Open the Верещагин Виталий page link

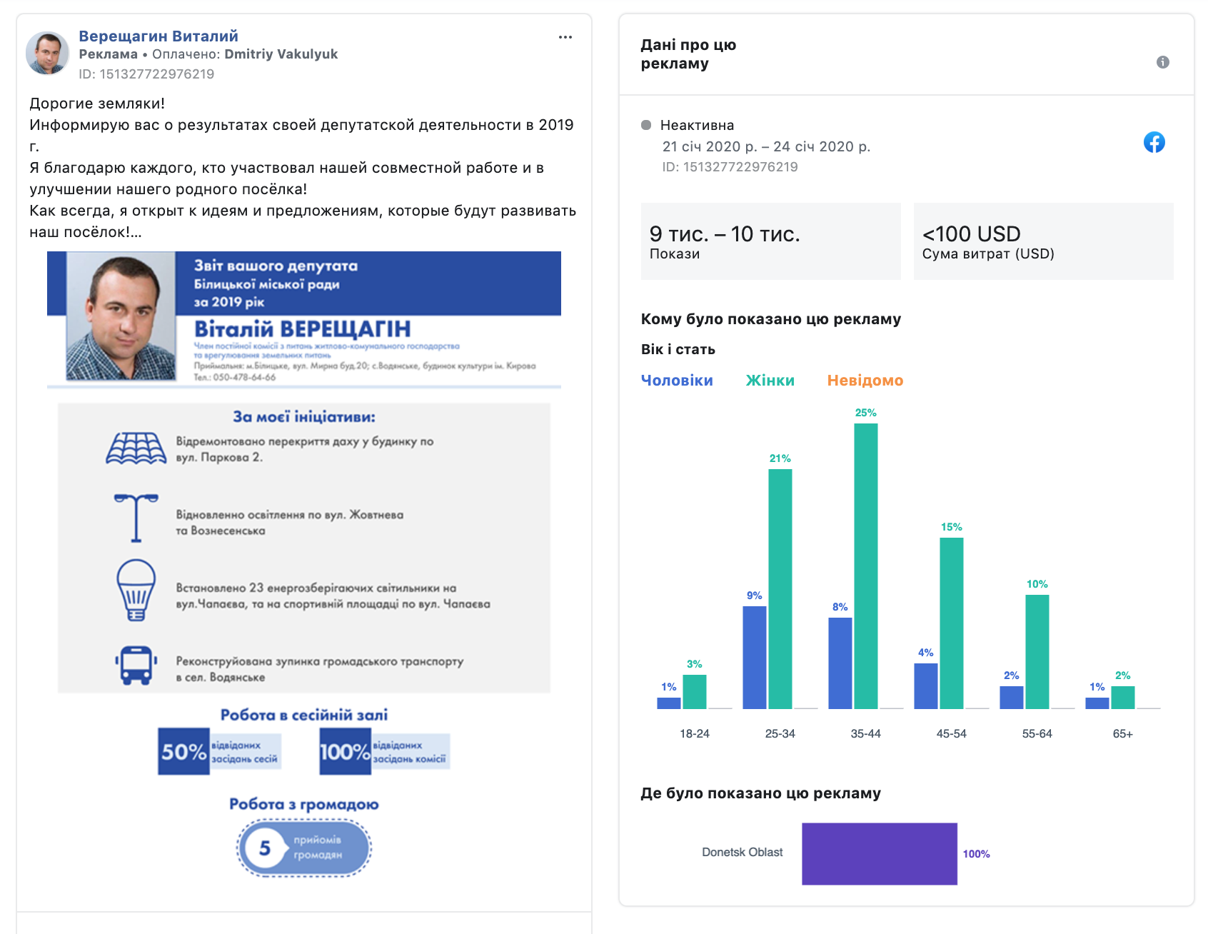[158, 36]
